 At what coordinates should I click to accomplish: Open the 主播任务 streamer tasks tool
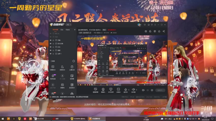coord(72,68)
